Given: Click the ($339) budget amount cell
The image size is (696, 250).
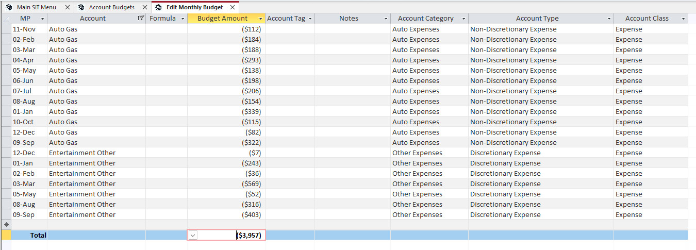Looking at the screenshot, I should click(x=226, y=111).
